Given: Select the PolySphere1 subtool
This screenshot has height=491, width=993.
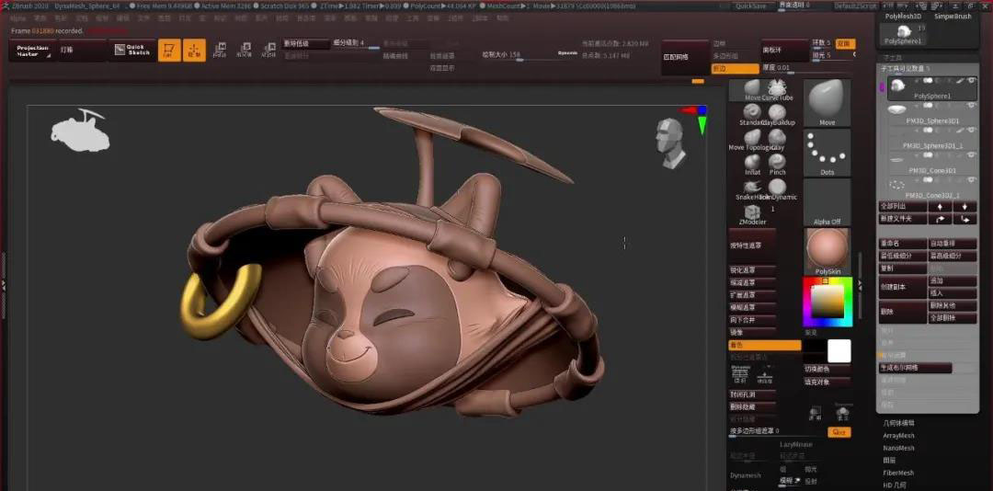Looking at the screenshot, I should (x=932, y=88).
